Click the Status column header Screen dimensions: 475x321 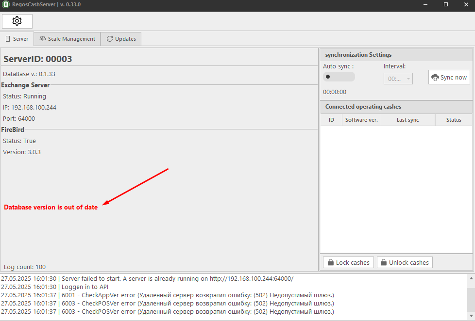click(454, 120)
